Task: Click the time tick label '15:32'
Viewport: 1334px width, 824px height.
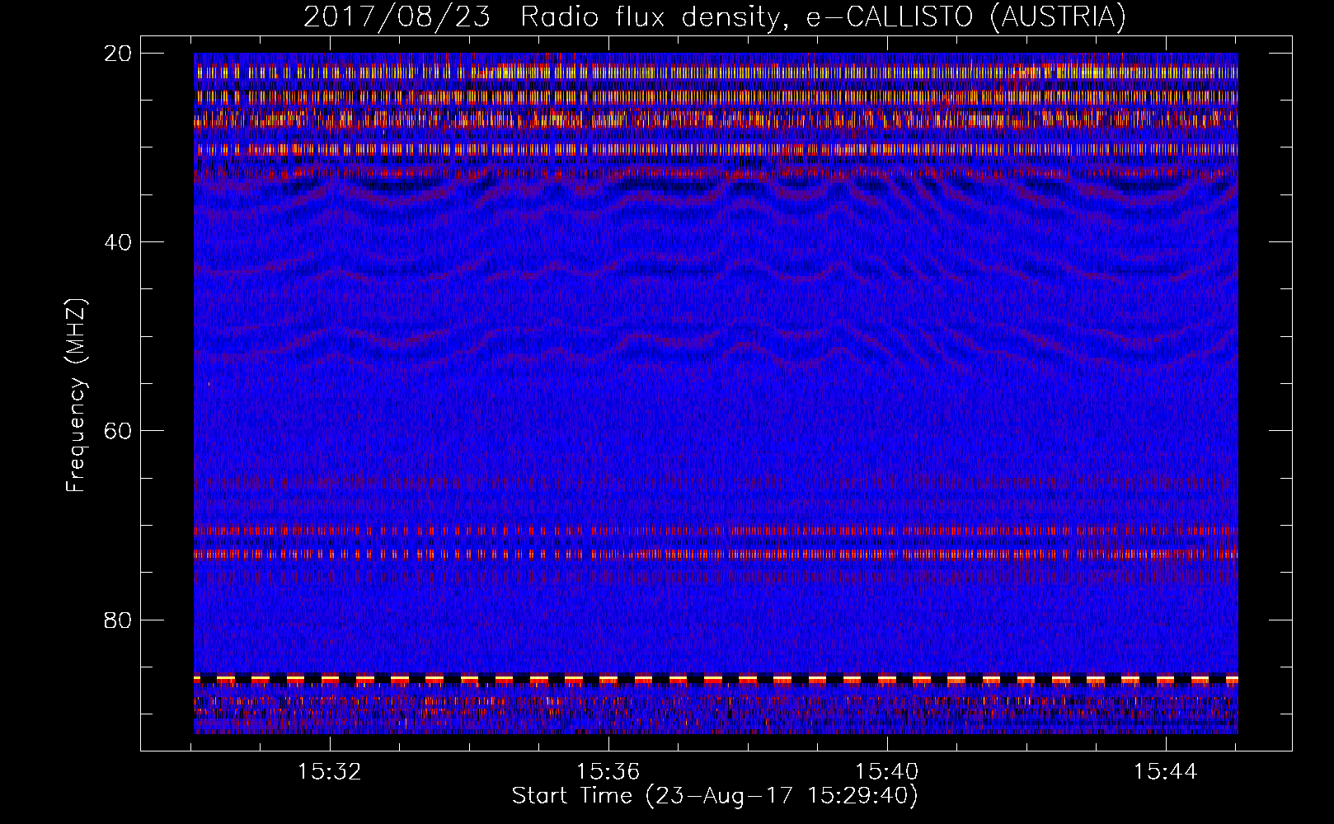Action: (x=330, y=771)
